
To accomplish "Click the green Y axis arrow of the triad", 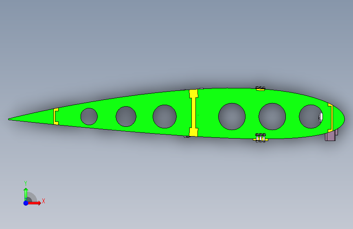I will tap(26, 194).
